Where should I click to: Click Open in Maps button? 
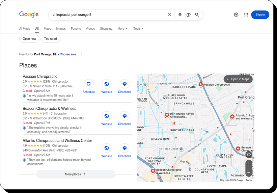coord(238,79)
